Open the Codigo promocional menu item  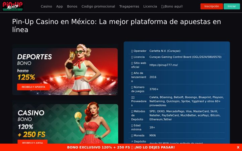pos(98,6)
